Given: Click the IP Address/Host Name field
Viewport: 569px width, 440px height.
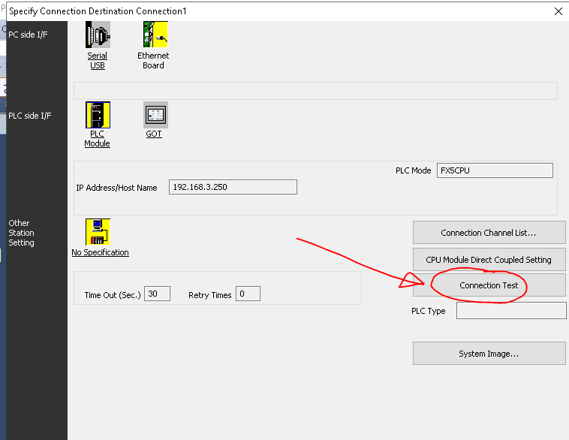Looking at the screenshot, I should point(233,187).
